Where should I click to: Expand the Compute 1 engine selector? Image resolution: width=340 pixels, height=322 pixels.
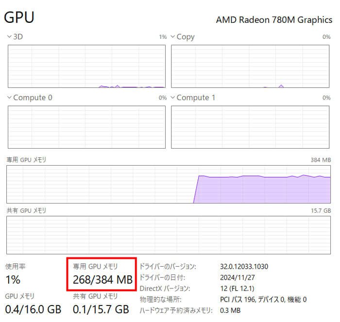193,98
